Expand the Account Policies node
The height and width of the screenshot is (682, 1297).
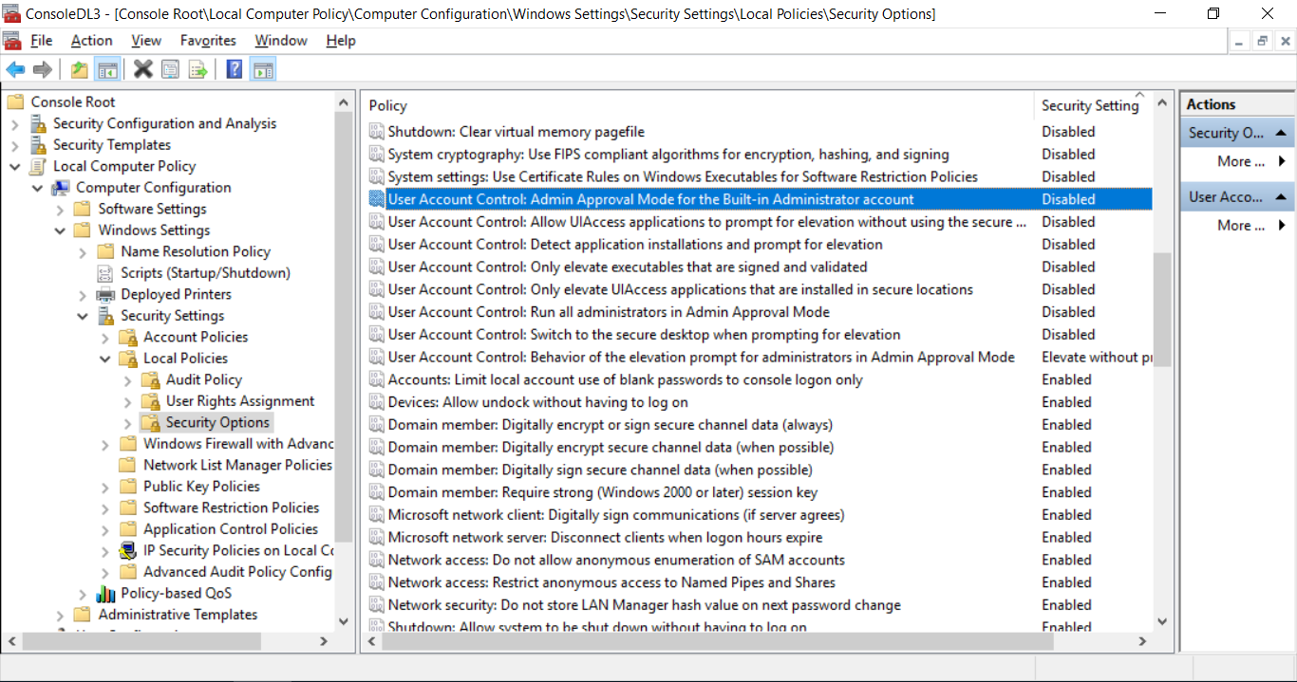pyautogui.click(x=105, y=337)
